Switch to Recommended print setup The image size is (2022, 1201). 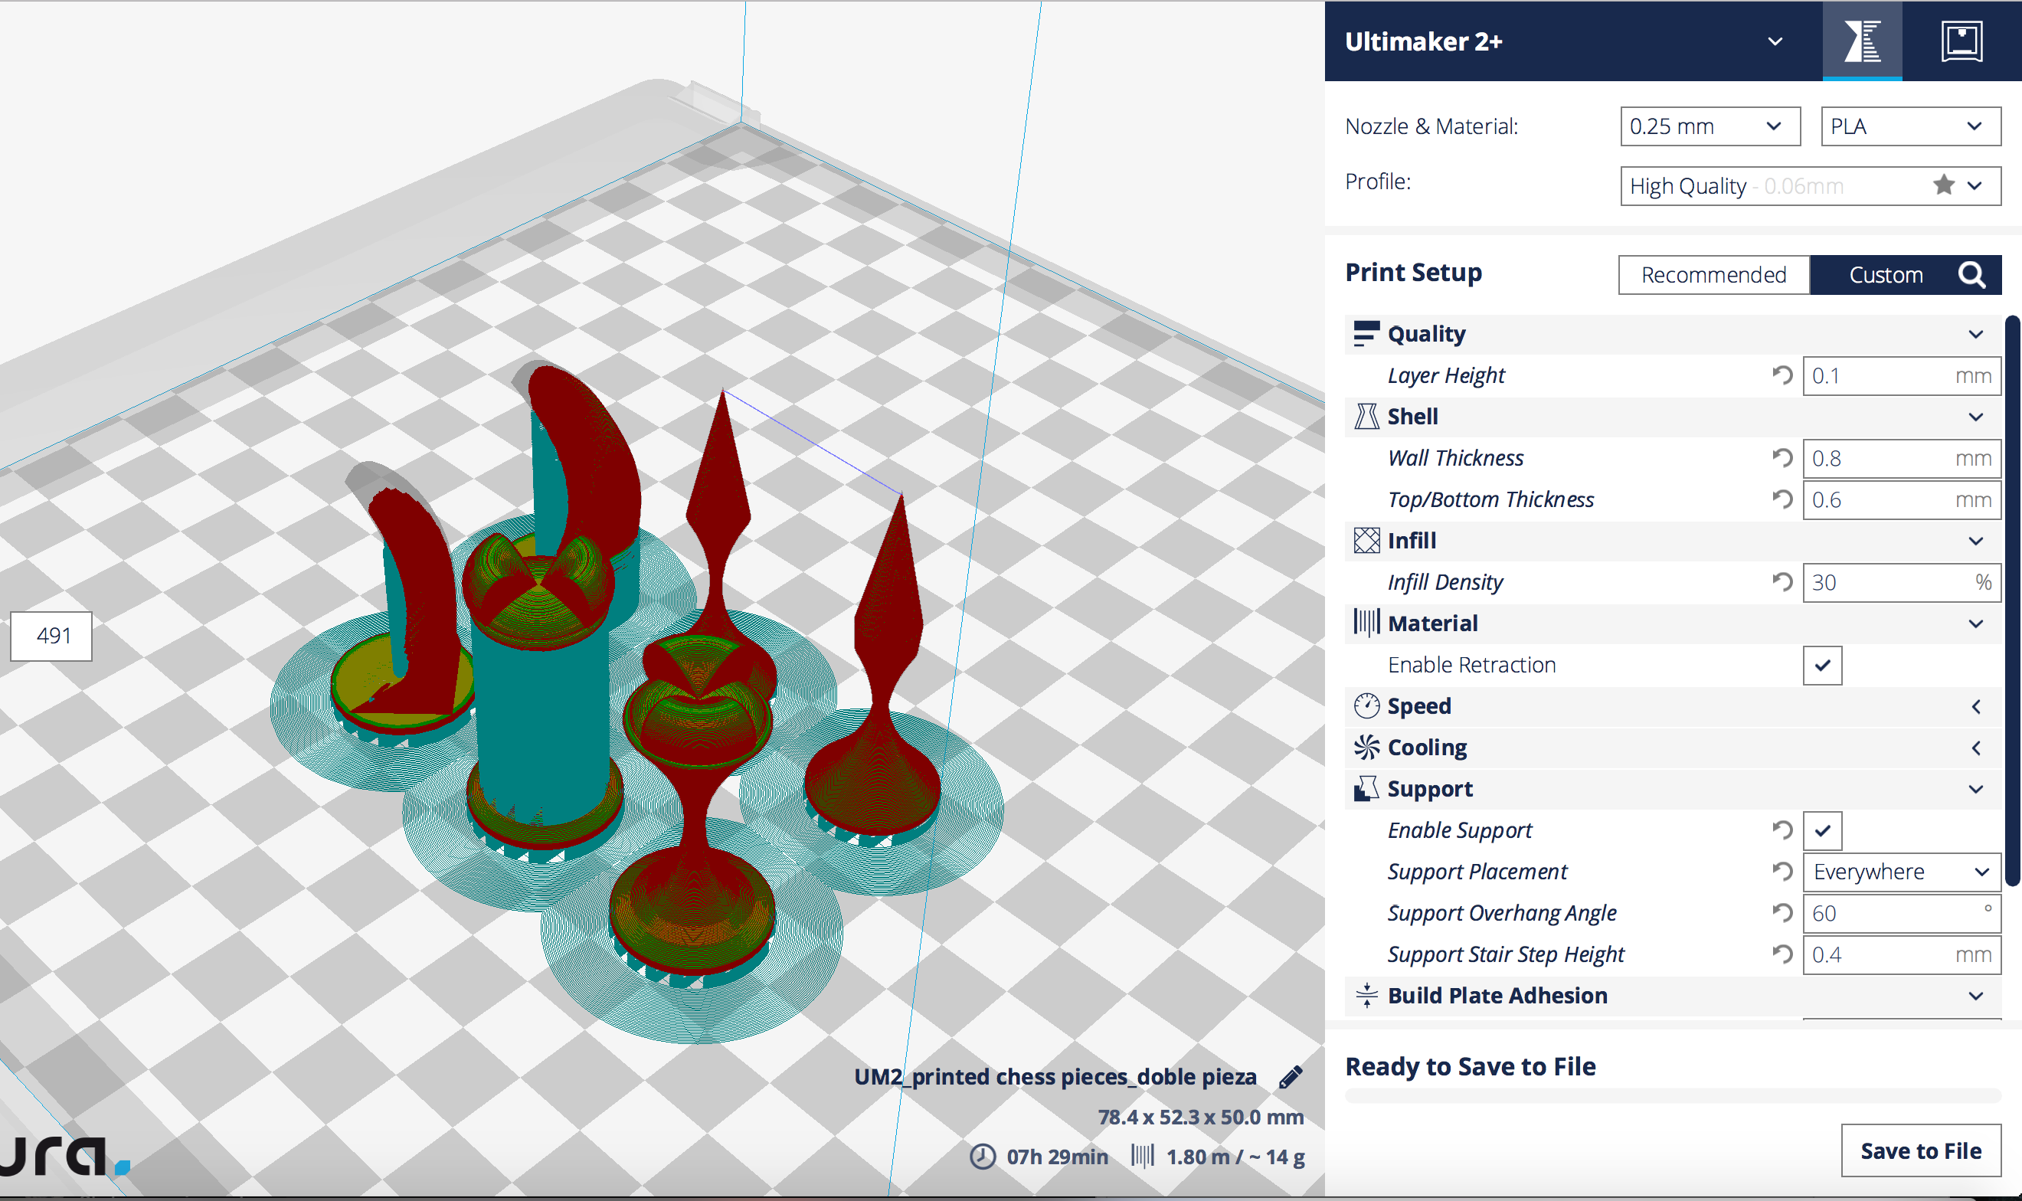pos(1714,275)
